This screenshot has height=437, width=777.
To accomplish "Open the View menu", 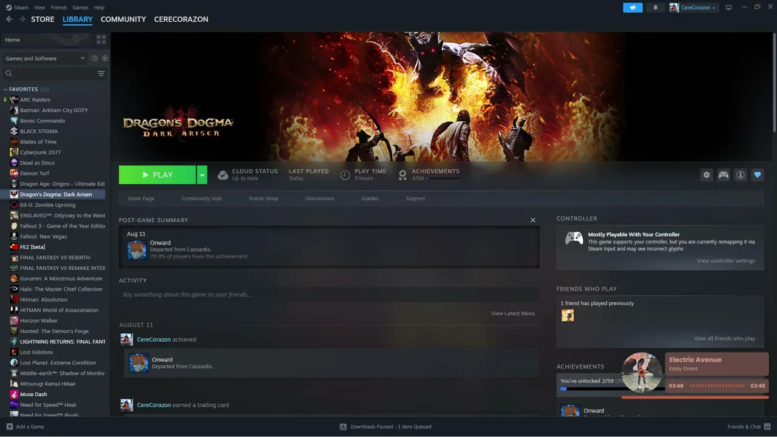I will (x=39, y=7).
